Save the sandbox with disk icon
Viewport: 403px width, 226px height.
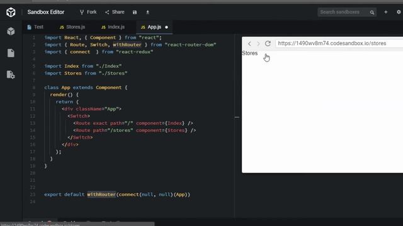(135, 12)
